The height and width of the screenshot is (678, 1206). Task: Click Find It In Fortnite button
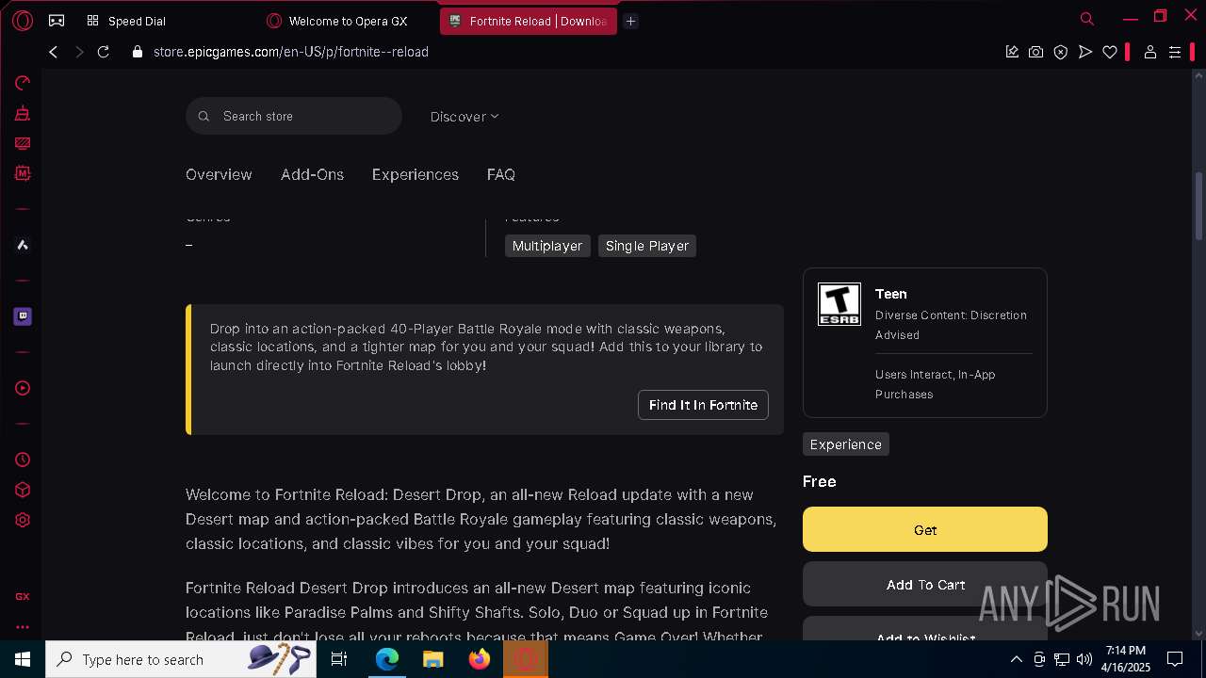tap(703, 405)
